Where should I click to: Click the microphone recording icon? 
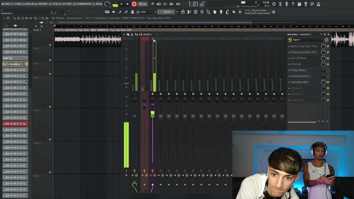coord(287,4)
